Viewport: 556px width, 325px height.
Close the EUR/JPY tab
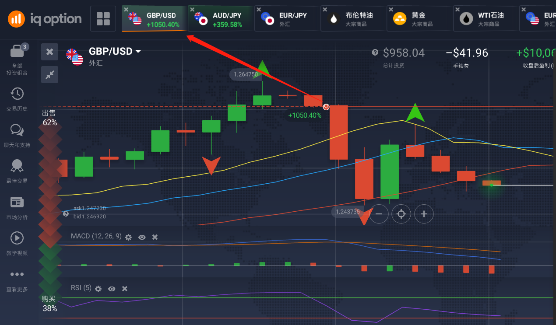[x=259, y=9]
